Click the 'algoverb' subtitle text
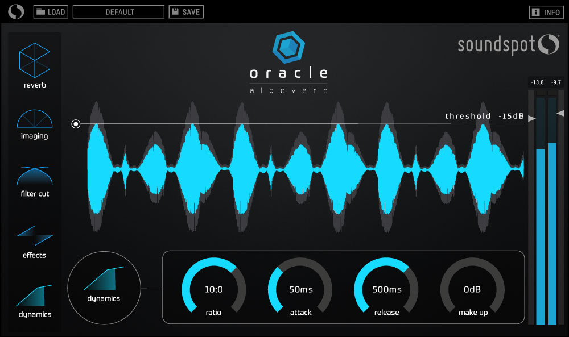This screenshot has height=337, width=569. click(x=288, y=90)
